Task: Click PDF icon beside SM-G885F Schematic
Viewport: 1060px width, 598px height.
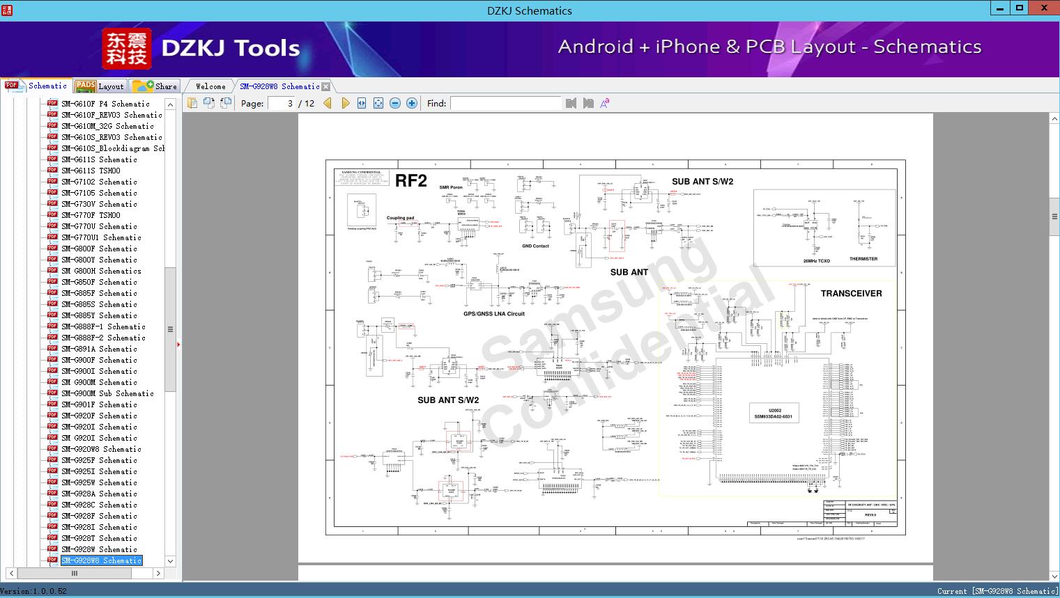Action: pyautogui.click(x=52, y=292)
